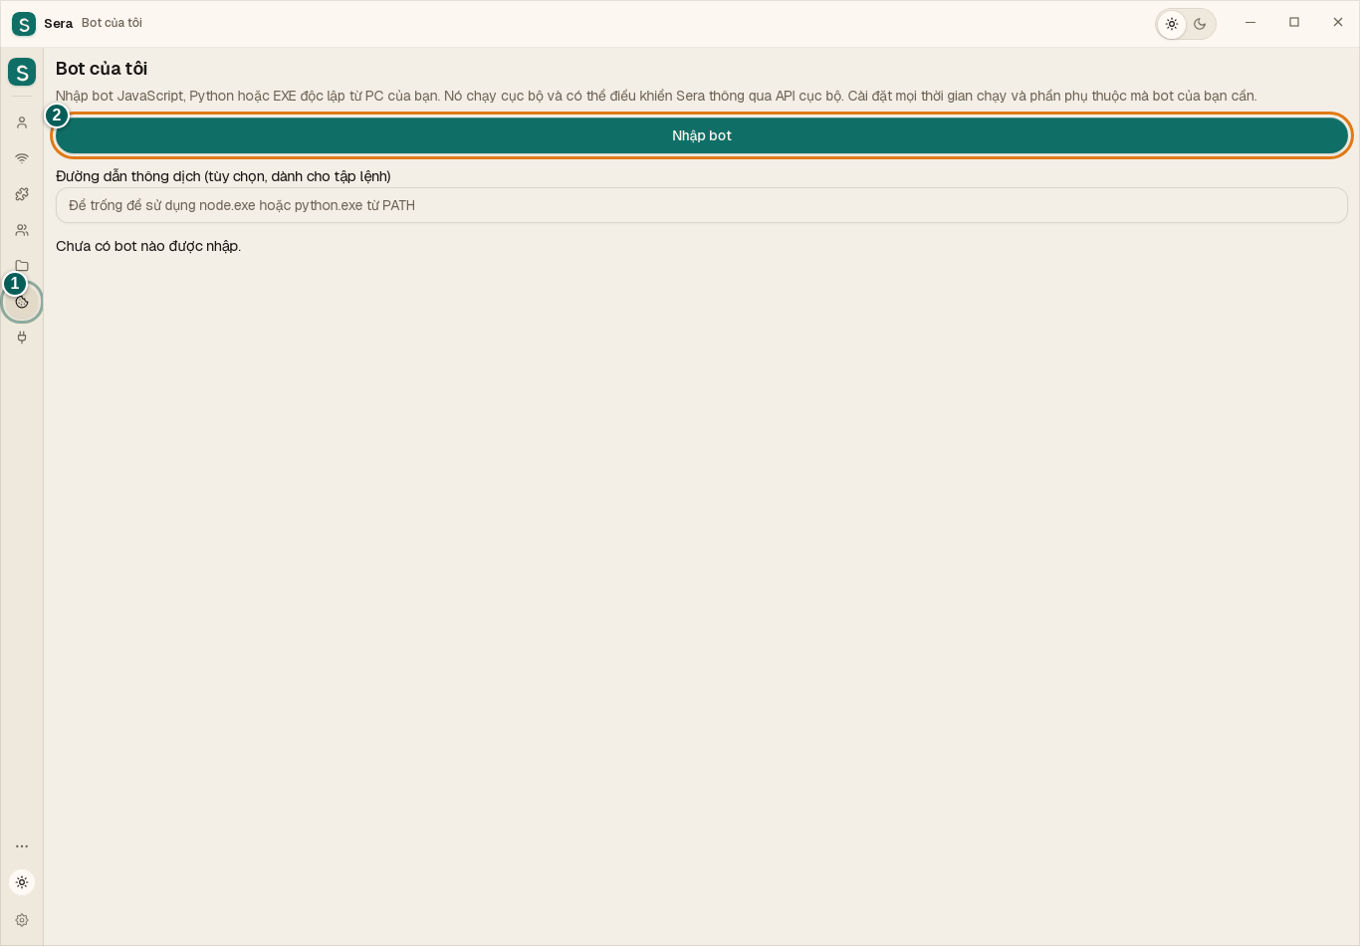Click the Sera logo at the sidebar top
This screenshot has width=1360, height=946.
click(22, 72)
